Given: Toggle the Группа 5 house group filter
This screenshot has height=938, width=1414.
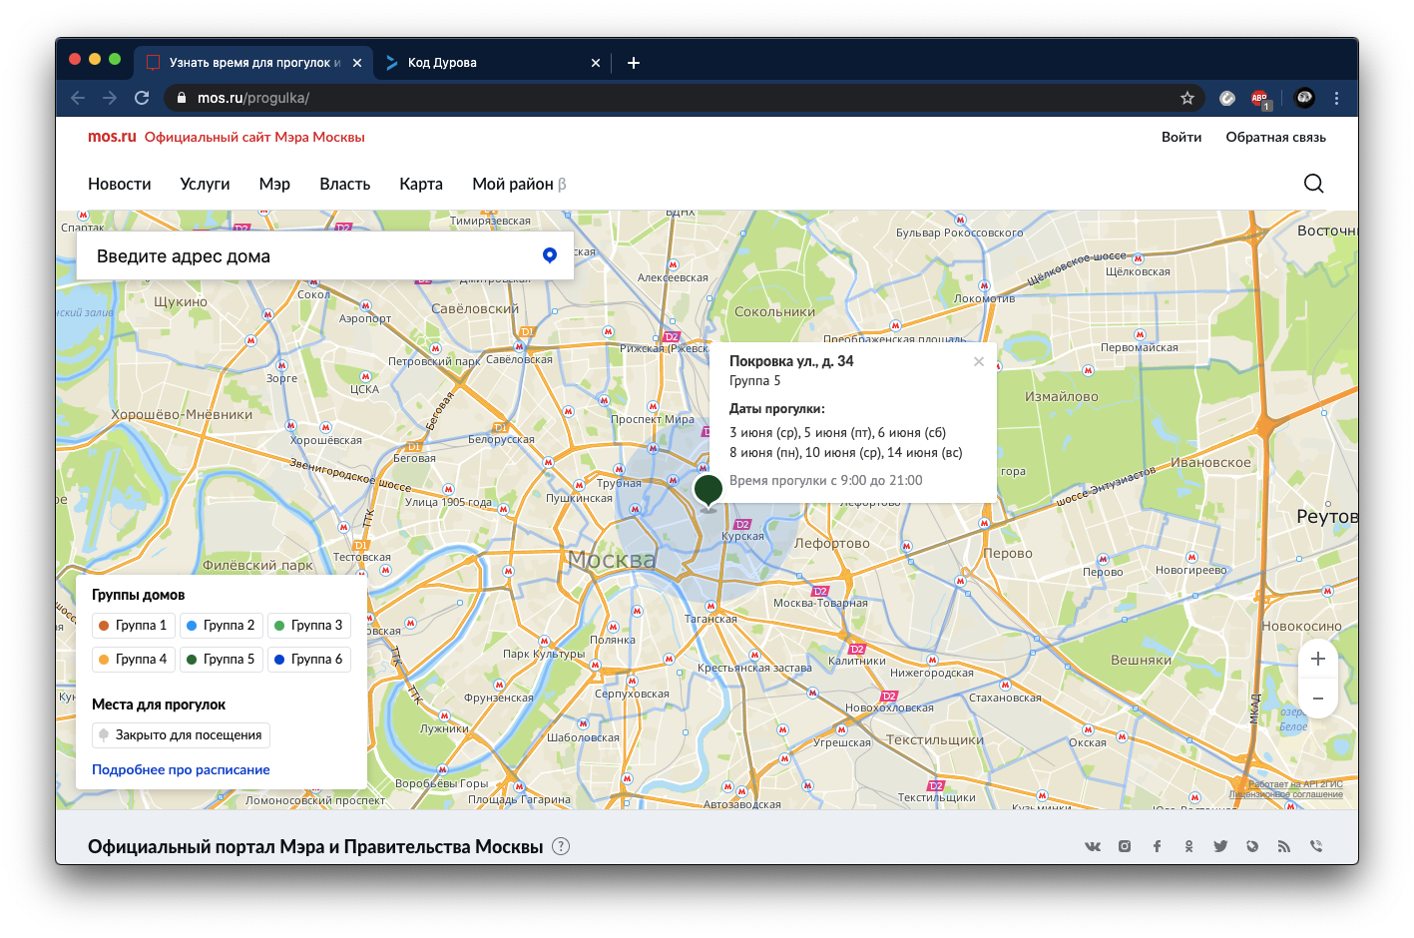Looking at the screenshot, I should click(222, 660).
